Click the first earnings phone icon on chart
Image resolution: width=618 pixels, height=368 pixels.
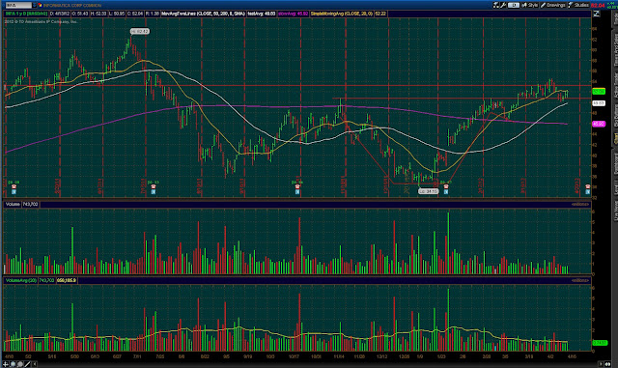pos(14,186)
